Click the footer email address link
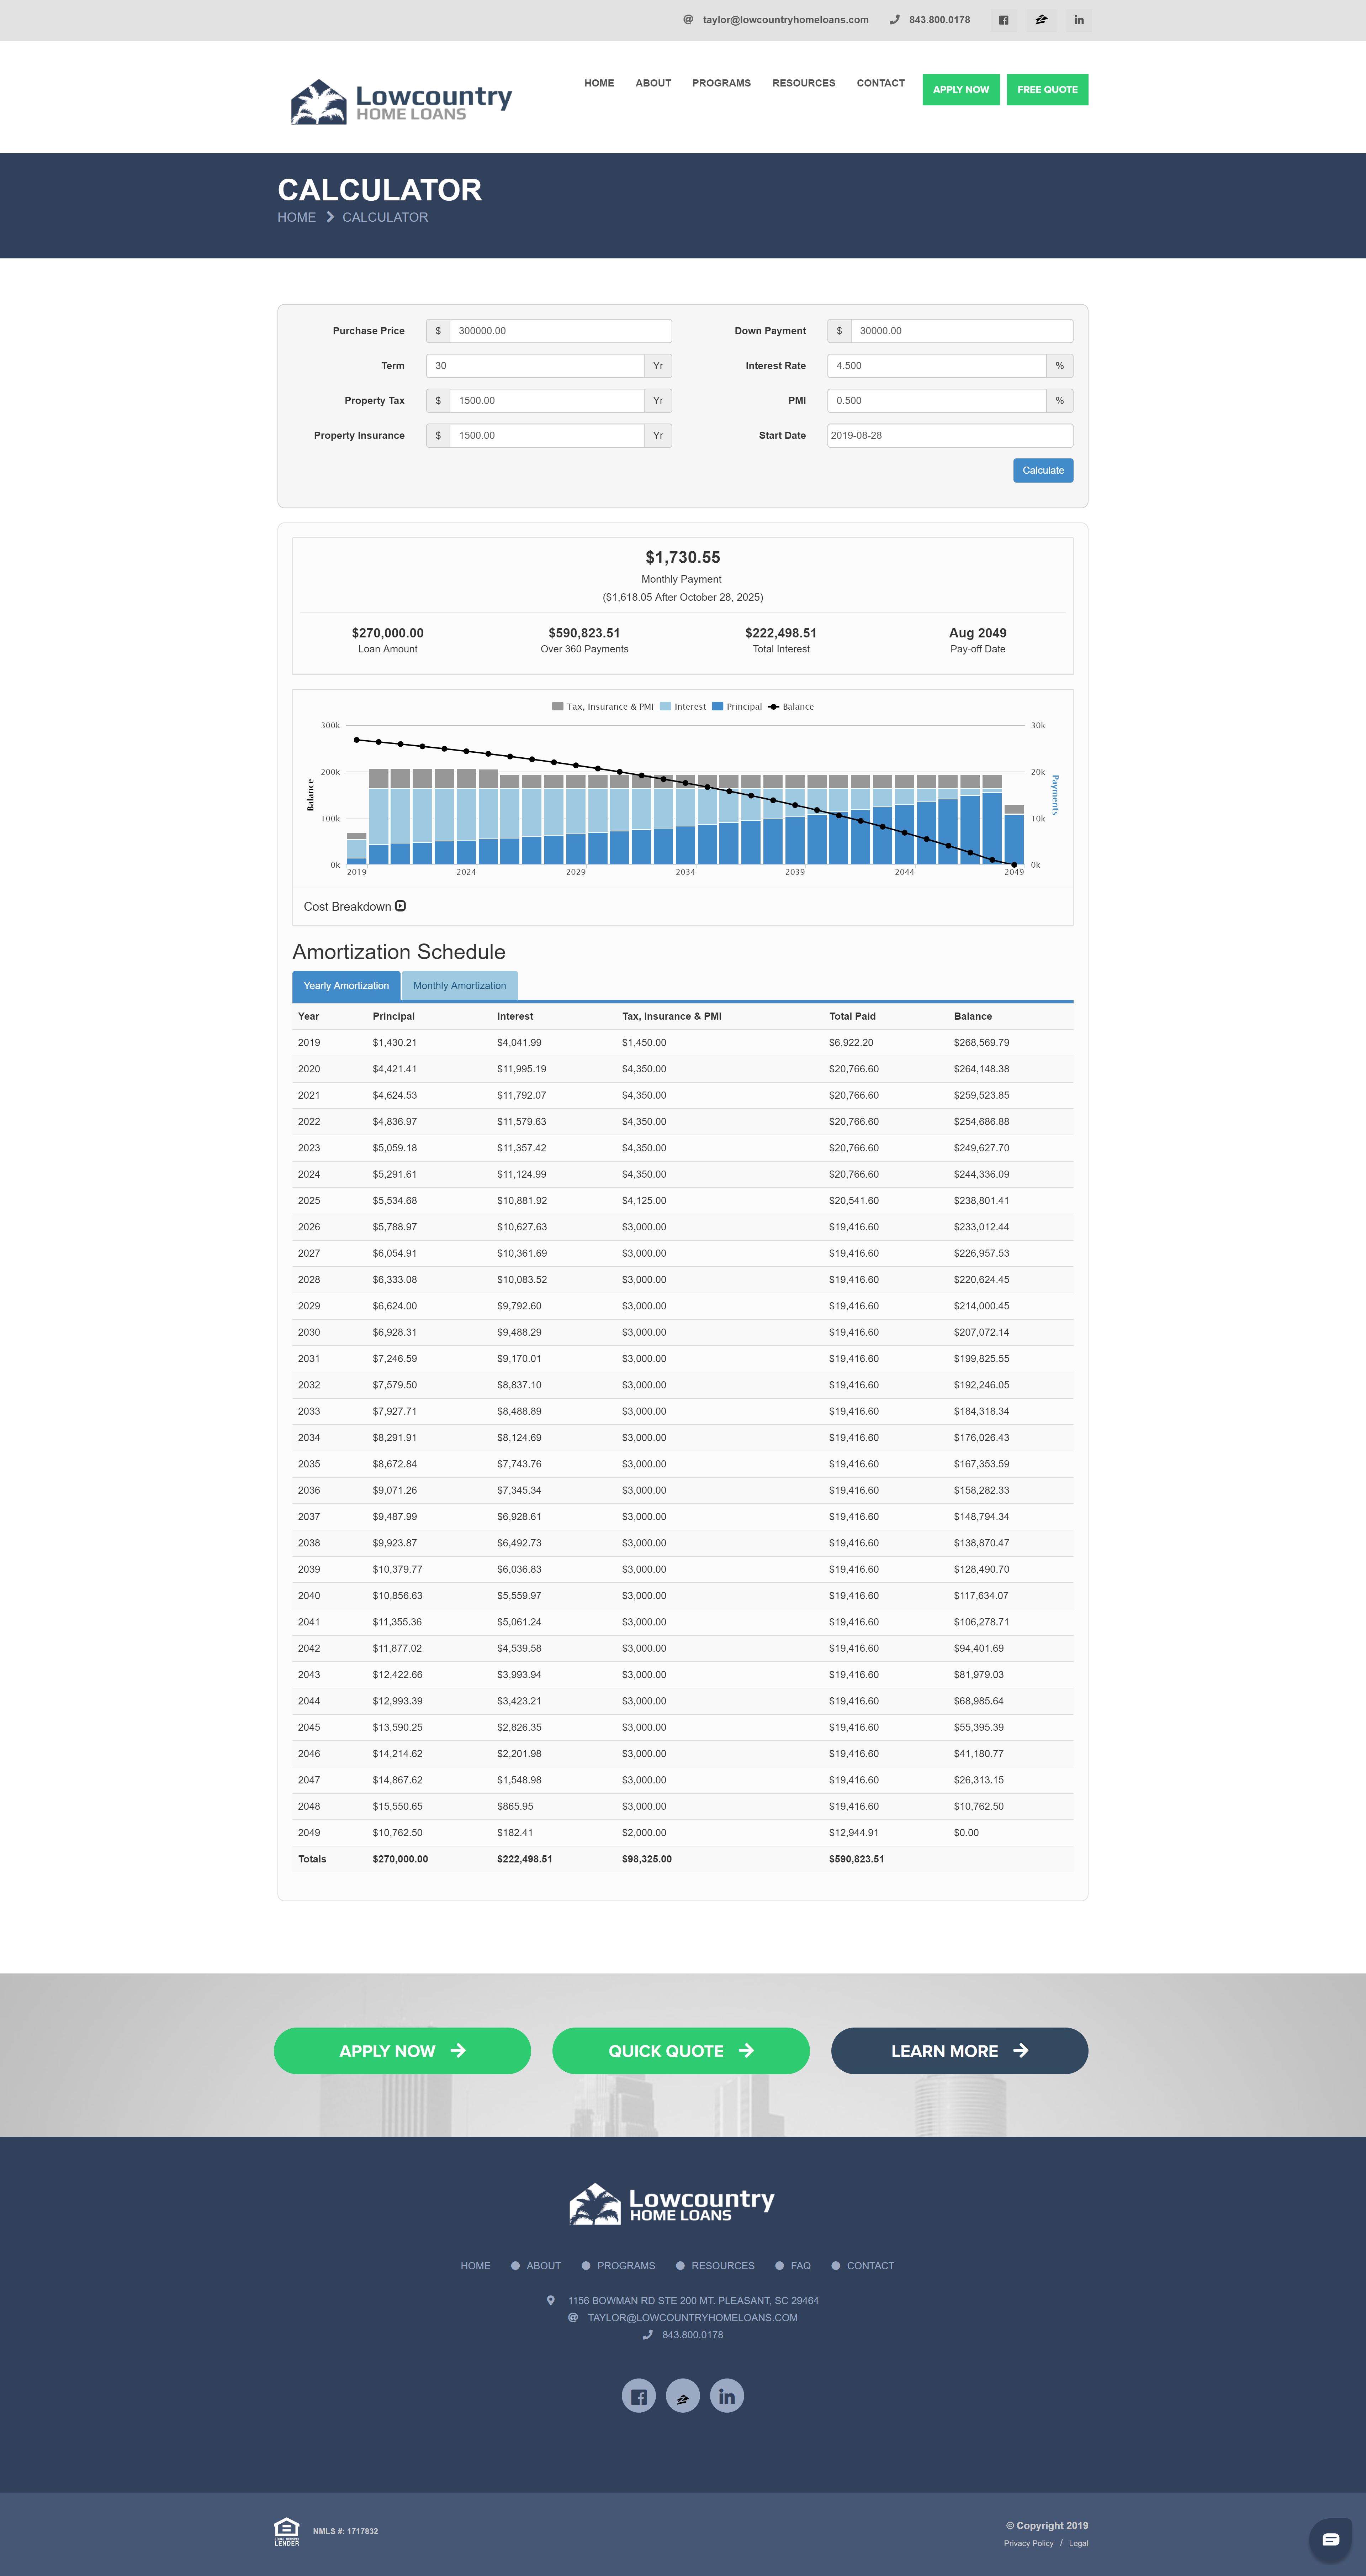Screen dimensions: 1366x2576 (x=693, y=2318)
